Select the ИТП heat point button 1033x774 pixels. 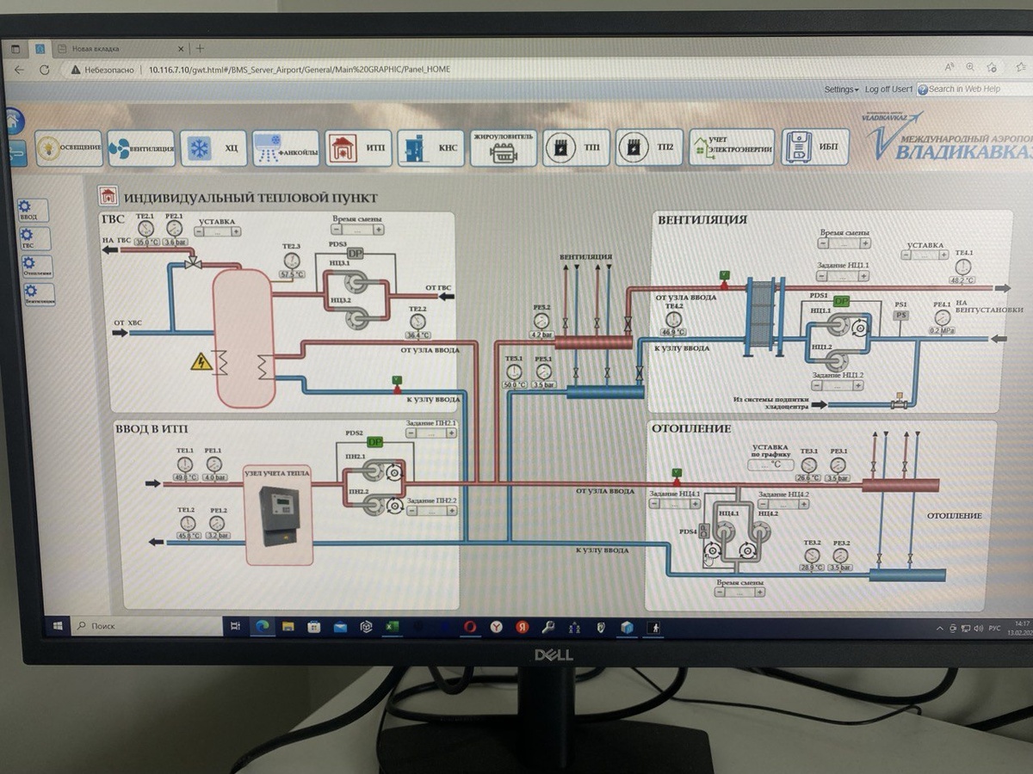click(x=358, y=148)
